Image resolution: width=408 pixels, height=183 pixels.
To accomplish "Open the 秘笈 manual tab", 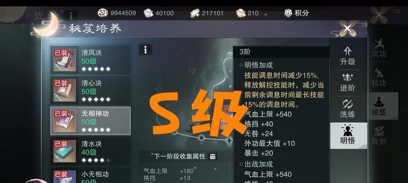I will click(382, 106).
